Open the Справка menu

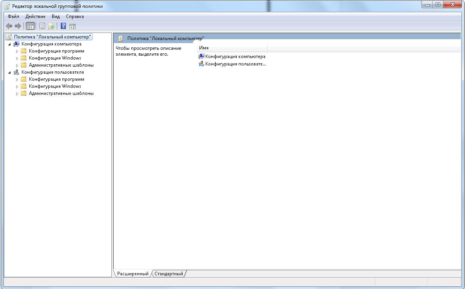click(x=75, y=16)
